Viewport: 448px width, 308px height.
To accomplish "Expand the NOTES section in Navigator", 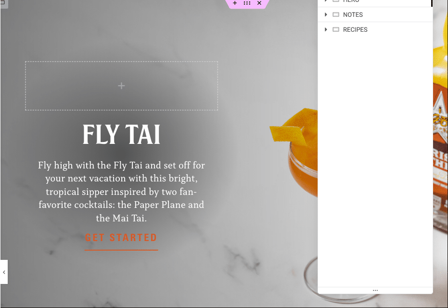I will tap(326, 14).
